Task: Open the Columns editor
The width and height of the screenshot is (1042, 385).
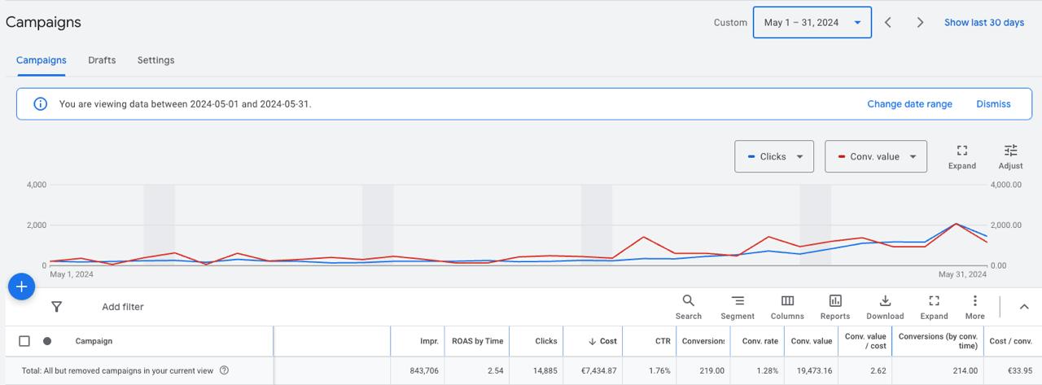Action: (x=786, y=306)
